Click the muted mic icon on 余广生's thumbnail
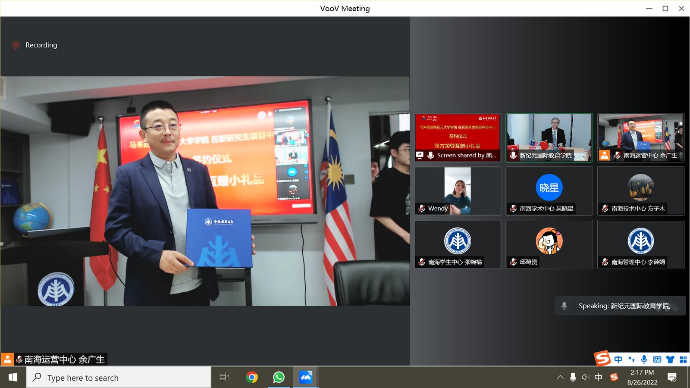690x388 pixels. [x=618, y=155]
